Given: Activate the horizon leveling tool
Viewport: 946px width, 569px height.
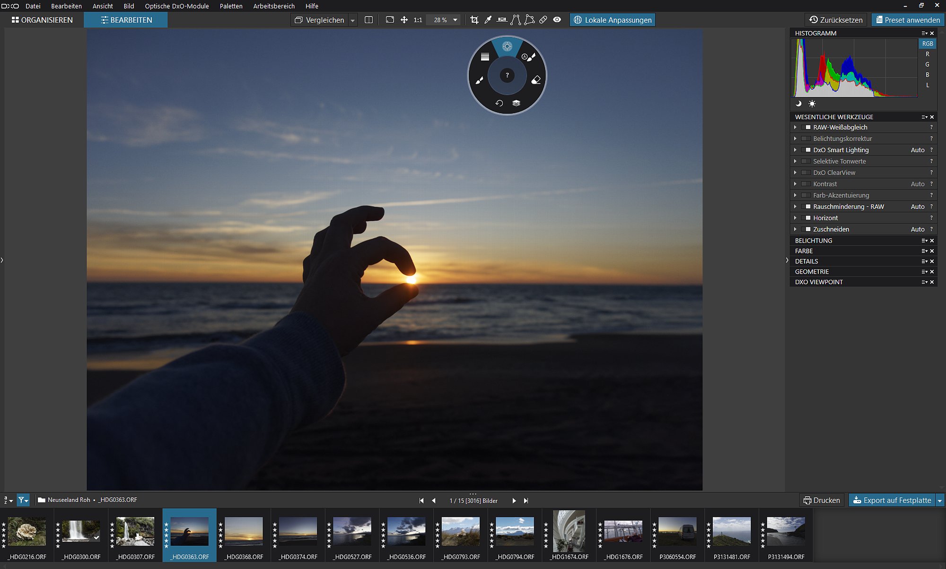Looking at the screenshot, I should point(502,20).
